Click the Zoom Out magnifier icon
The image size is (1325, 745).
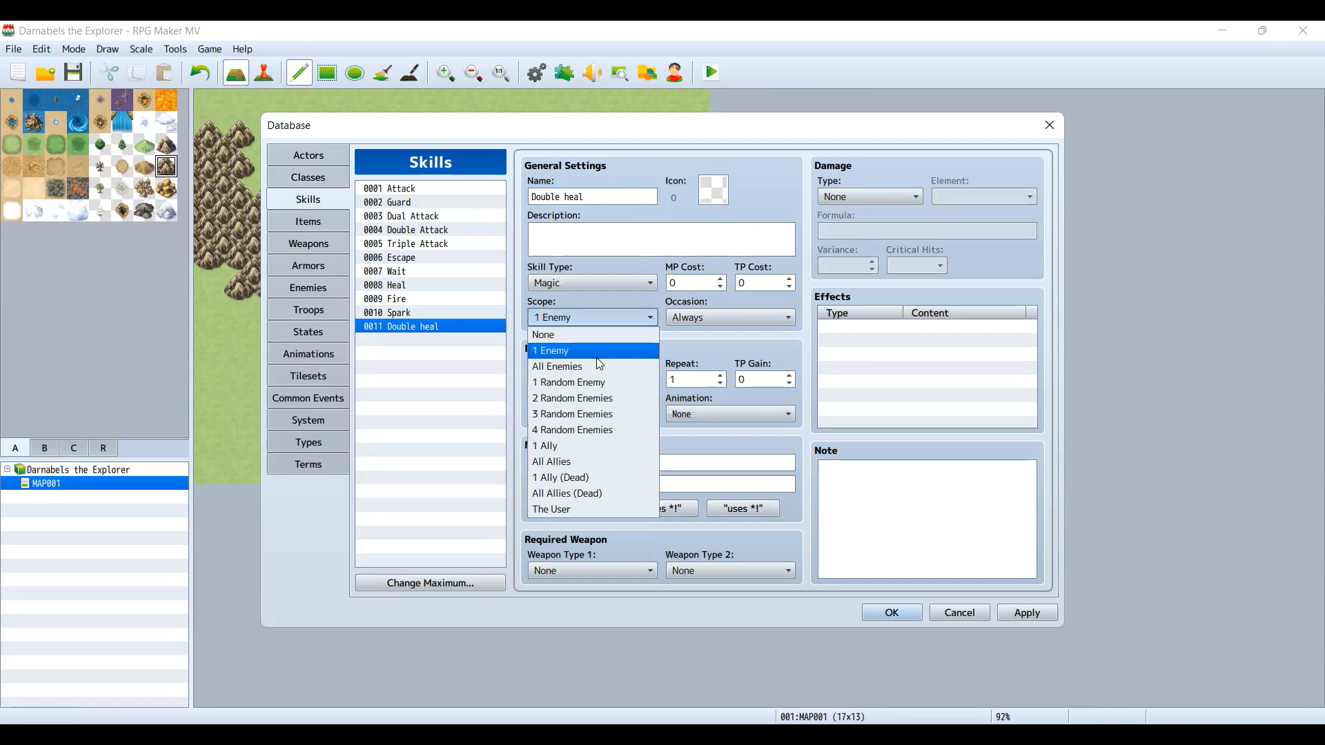click(x=473, y=72)
